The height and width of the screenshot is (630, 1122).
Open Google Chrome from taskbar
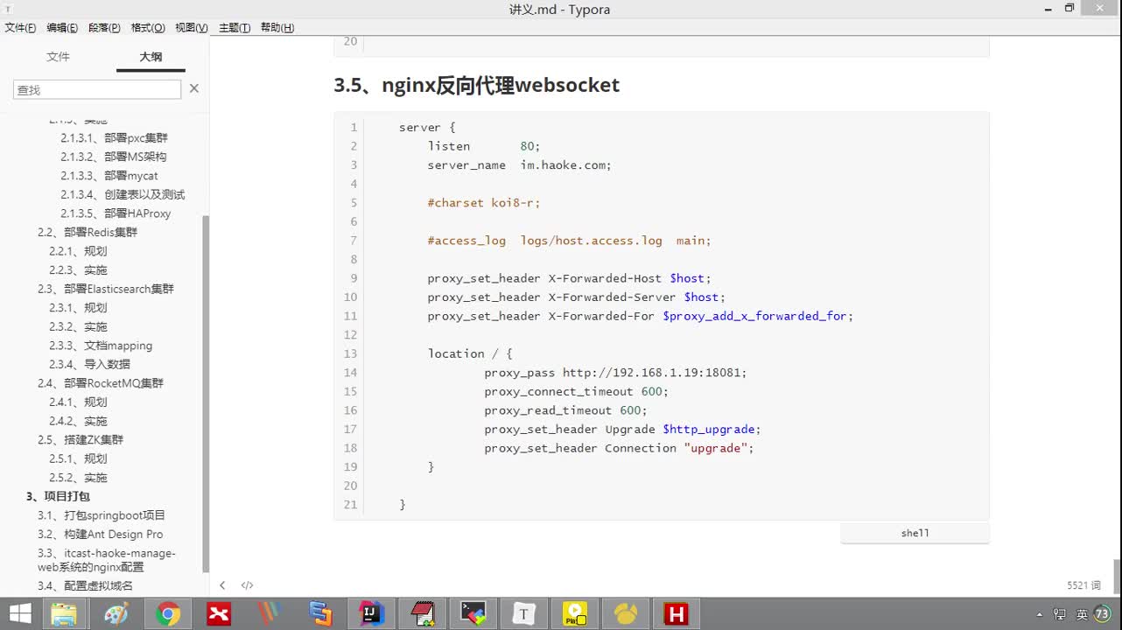click(167, 613)
